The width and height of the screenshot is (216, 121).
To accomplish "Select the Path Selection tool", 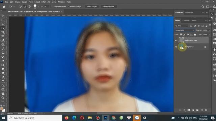I will (3, 85).
